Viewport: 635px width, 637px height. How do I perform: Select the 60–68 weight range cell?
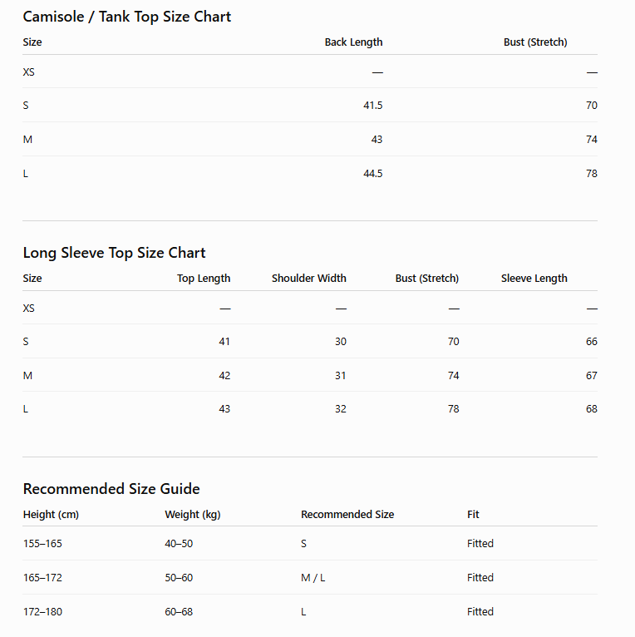(179, 612)
